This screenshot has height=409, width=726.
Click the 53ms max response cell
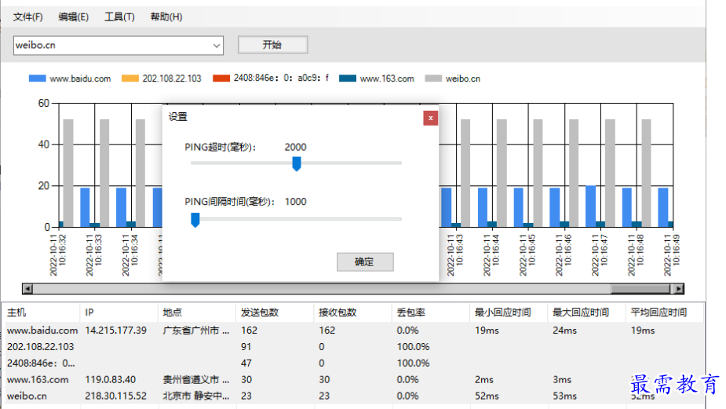click(x=564, y=396)
